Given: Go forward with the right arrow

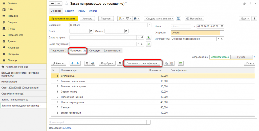Looking at the screenshot, I should coord(59,4).
